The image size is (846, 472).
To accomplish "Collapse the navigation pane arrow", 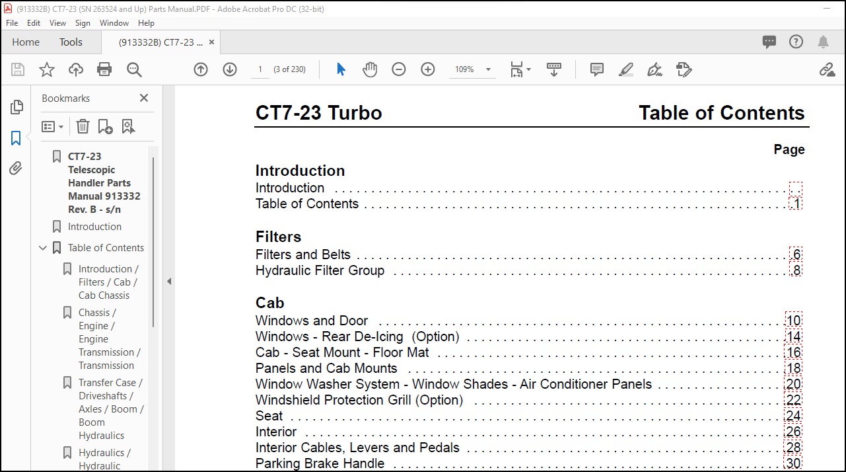I will [168, 281].
